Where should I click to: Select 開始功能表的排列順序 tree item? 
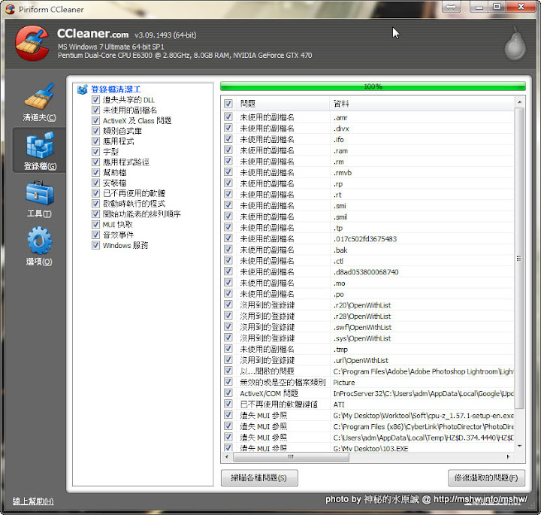click(141, 214)
